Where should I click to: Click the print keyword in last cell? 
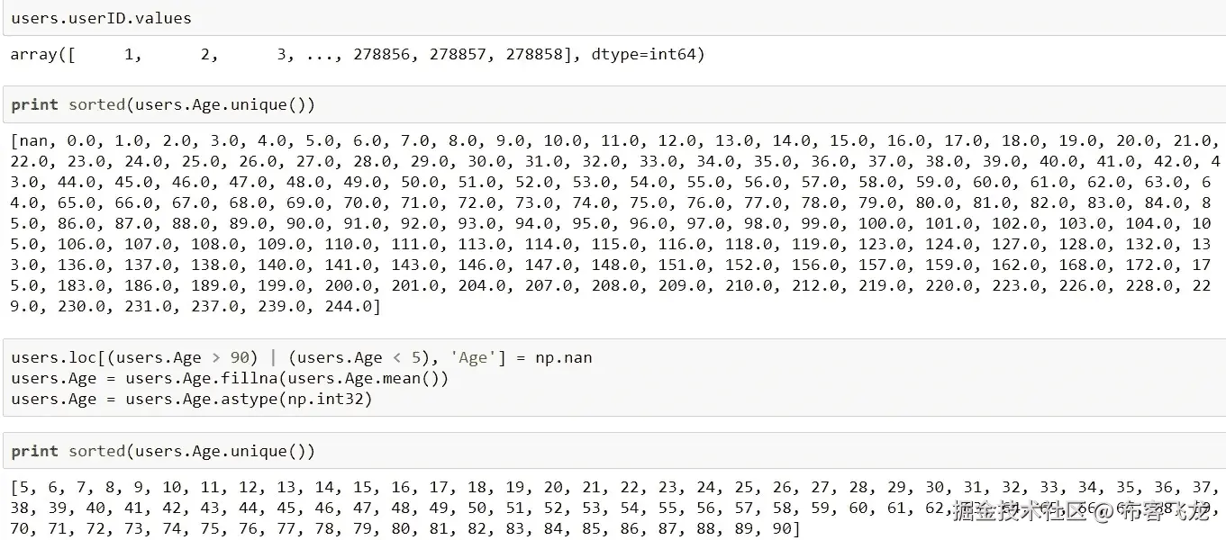34,451
